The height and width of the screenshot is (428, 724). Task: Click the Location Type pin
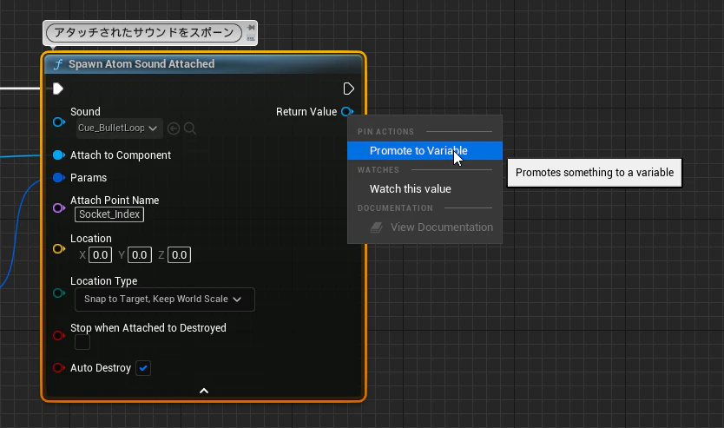(x=59, y=293)
